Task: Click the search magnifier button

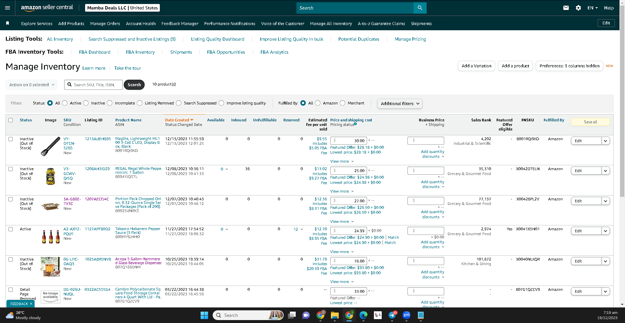Action: 420,8
